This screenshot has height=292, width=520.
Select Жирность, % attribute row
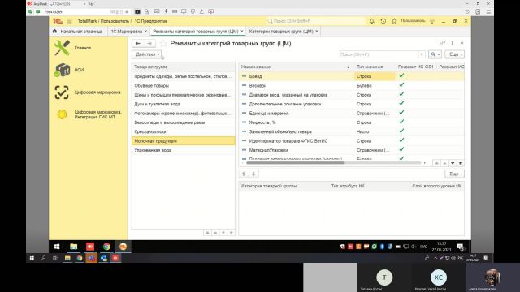point(352,122)
